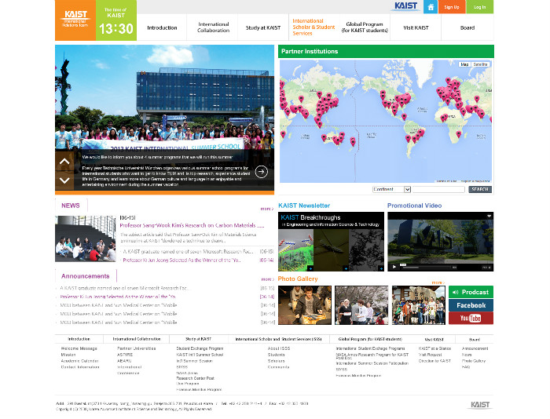
Task: Open Student Exchange Program footer link
Action: coord(200,348)
